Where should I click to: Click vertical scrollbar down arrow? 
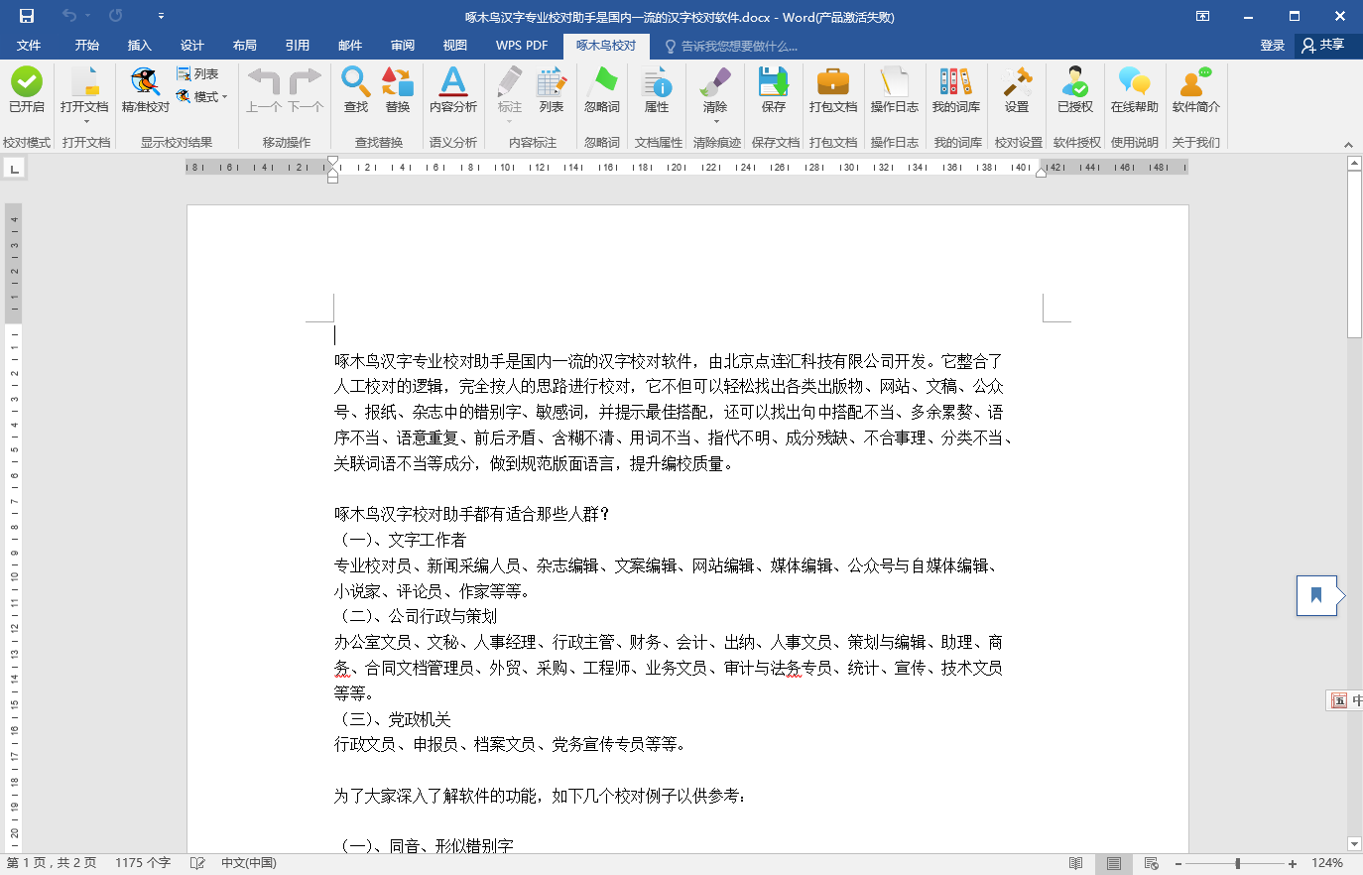[x=1355, y=844]
